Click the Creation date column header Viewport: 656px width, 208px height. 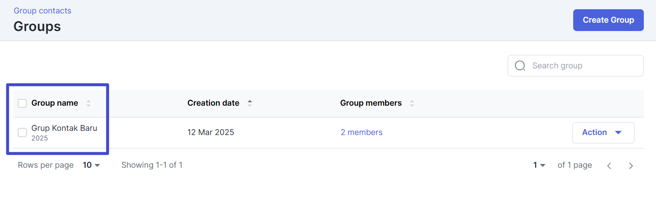tap(213, 103)
